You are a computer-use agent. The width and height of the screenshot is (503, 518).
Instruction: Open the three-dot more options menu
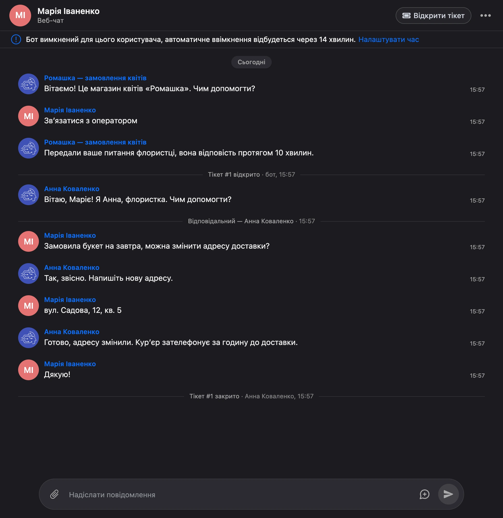[486, 16]
